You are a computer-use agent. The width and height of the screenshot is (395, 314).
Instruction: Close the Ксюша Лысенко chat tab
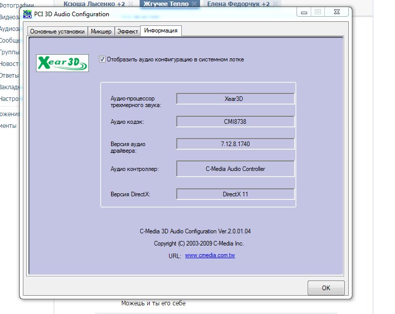130,4
